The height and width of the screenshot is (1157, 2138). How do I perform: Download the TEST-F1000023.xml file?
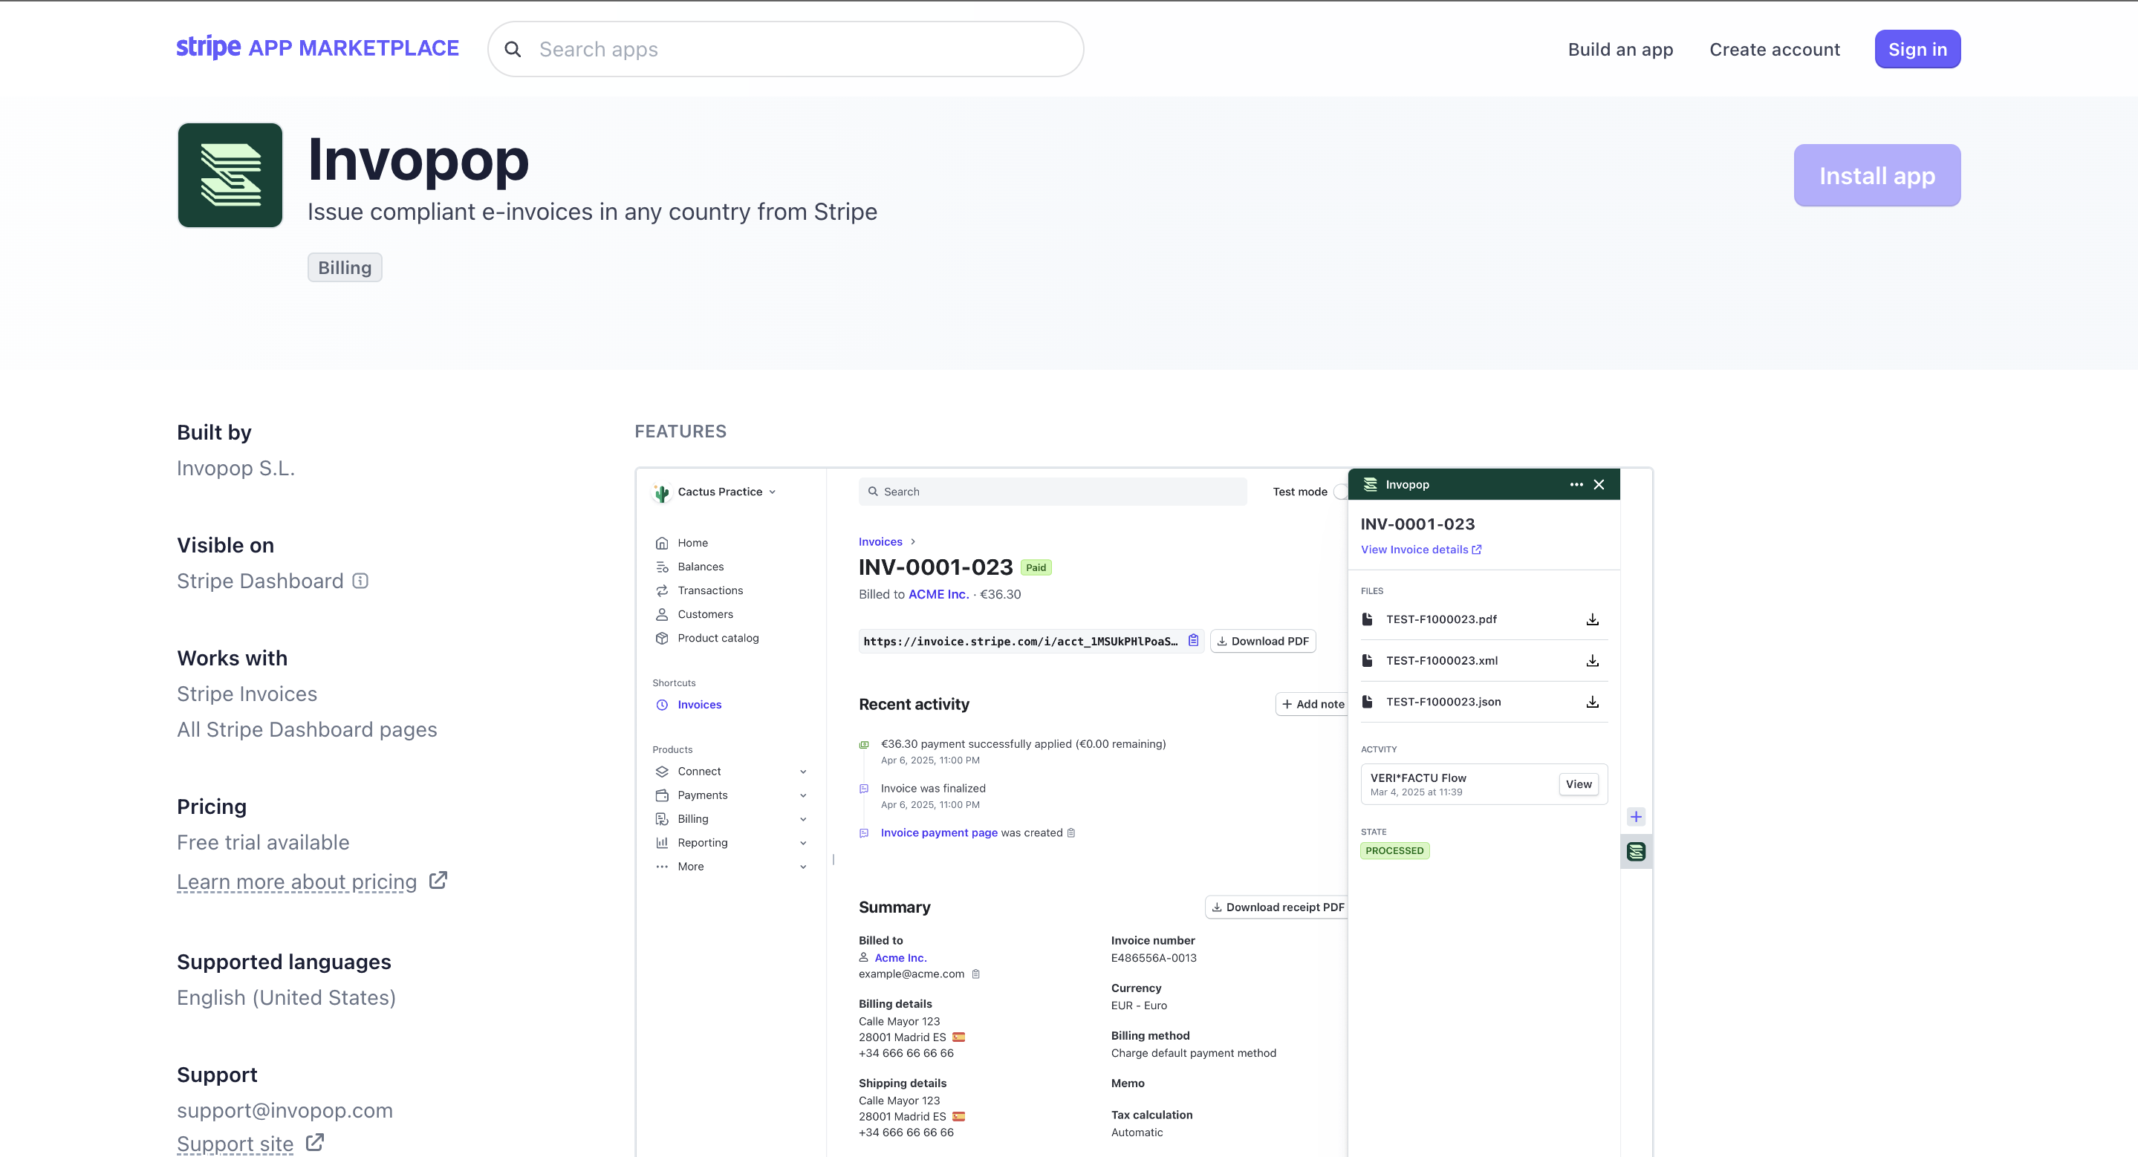tap(1592, 661)
